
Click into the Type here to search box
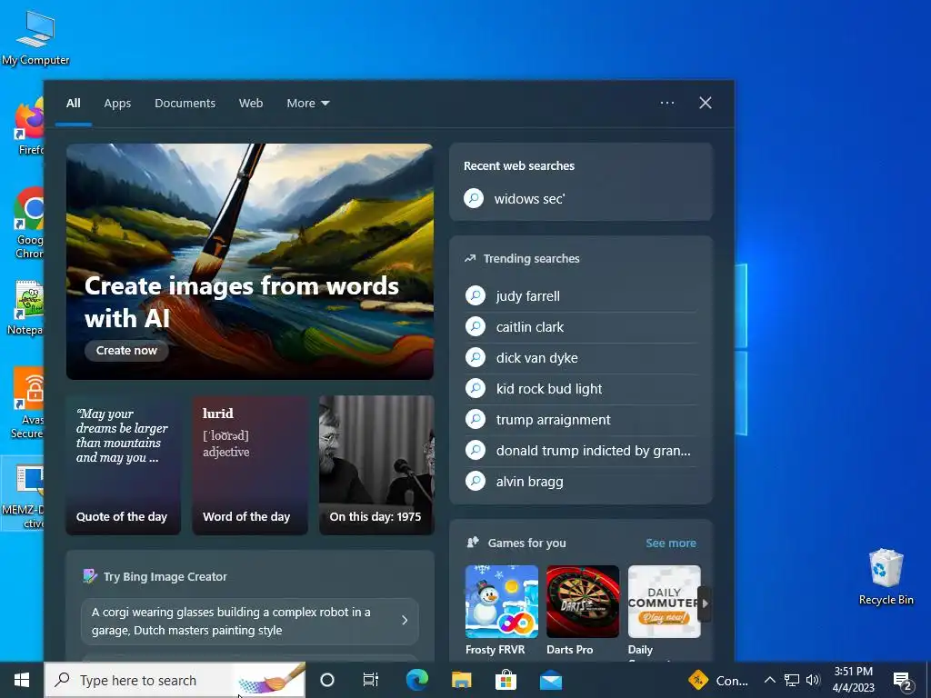tap(175, 680)
